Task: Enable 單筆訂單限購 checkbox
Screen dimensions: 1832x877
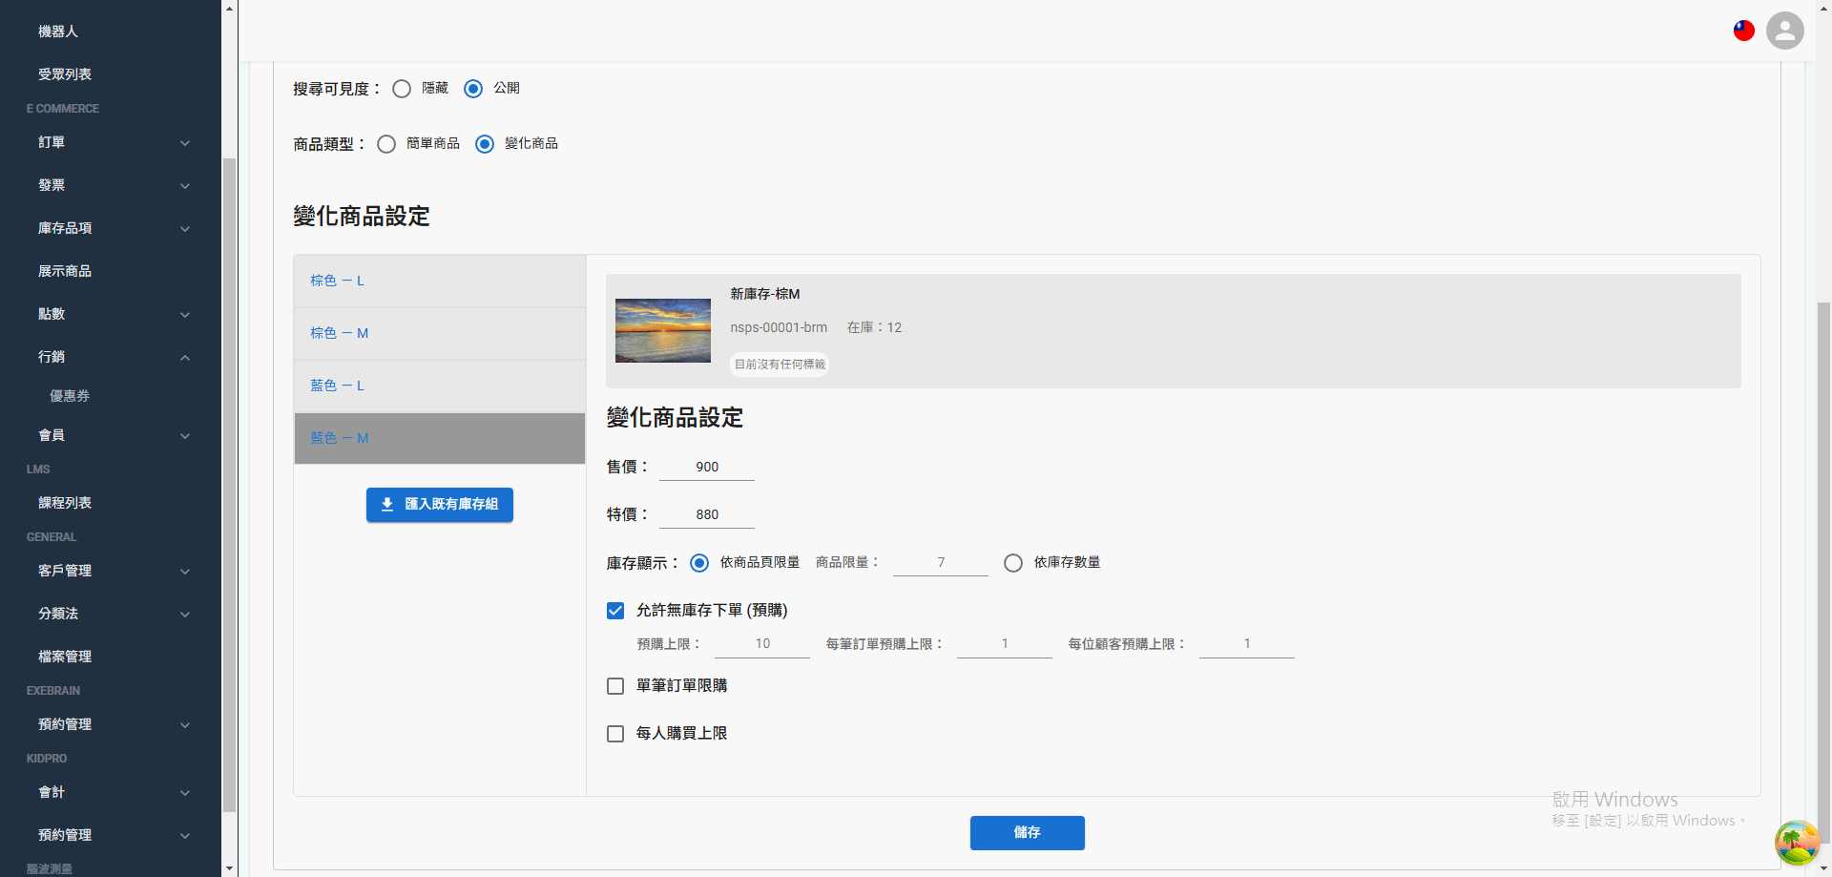Action: [615, 686]
